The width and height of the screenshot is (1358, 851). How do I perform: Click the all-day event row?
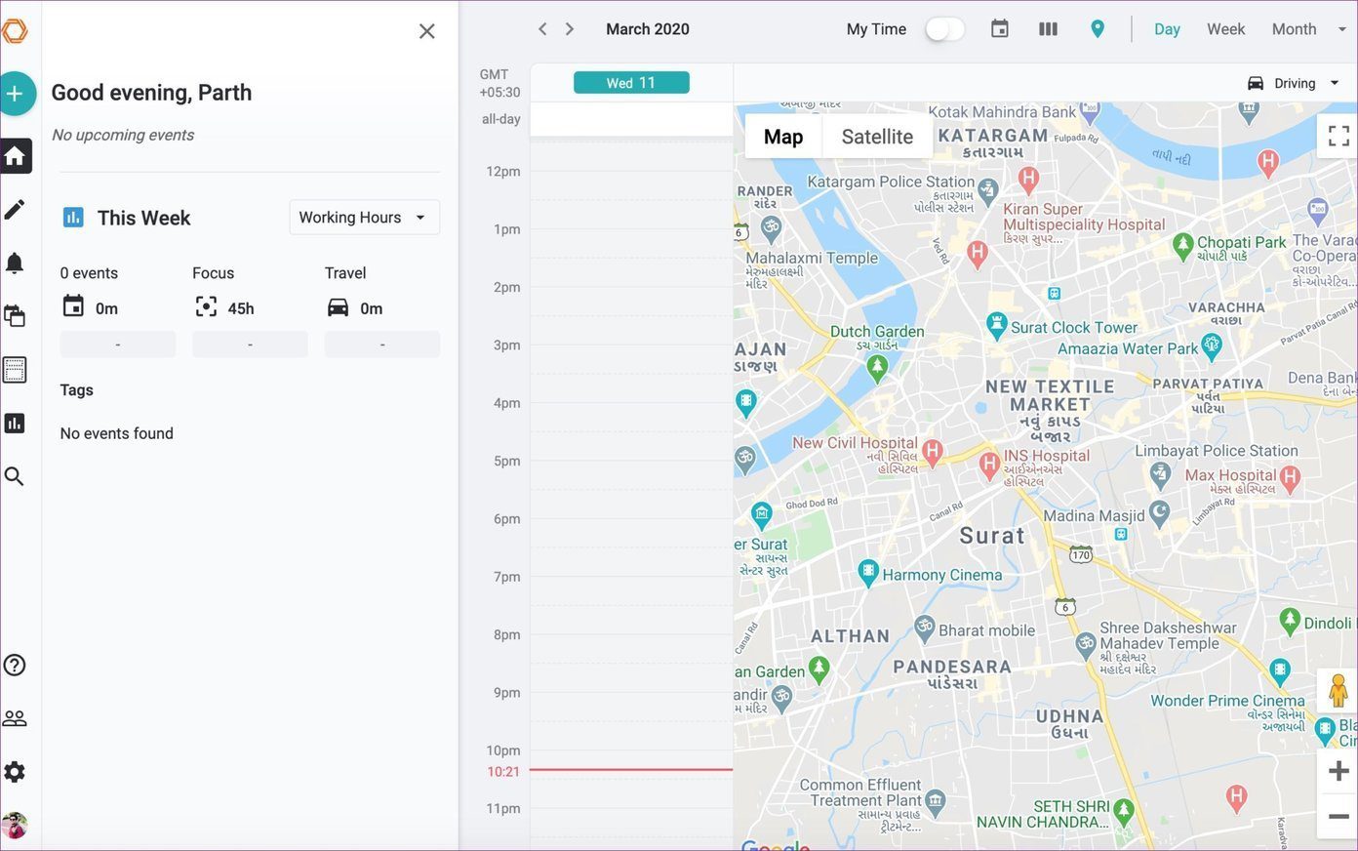pyautogui.click(x=631, y=119)
